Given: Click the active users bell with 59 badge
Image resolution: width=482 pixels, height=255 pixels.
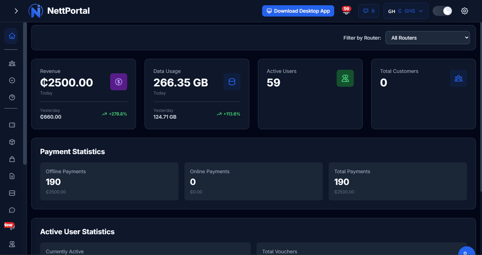Looking at the screenshot, I should (345, 11).
